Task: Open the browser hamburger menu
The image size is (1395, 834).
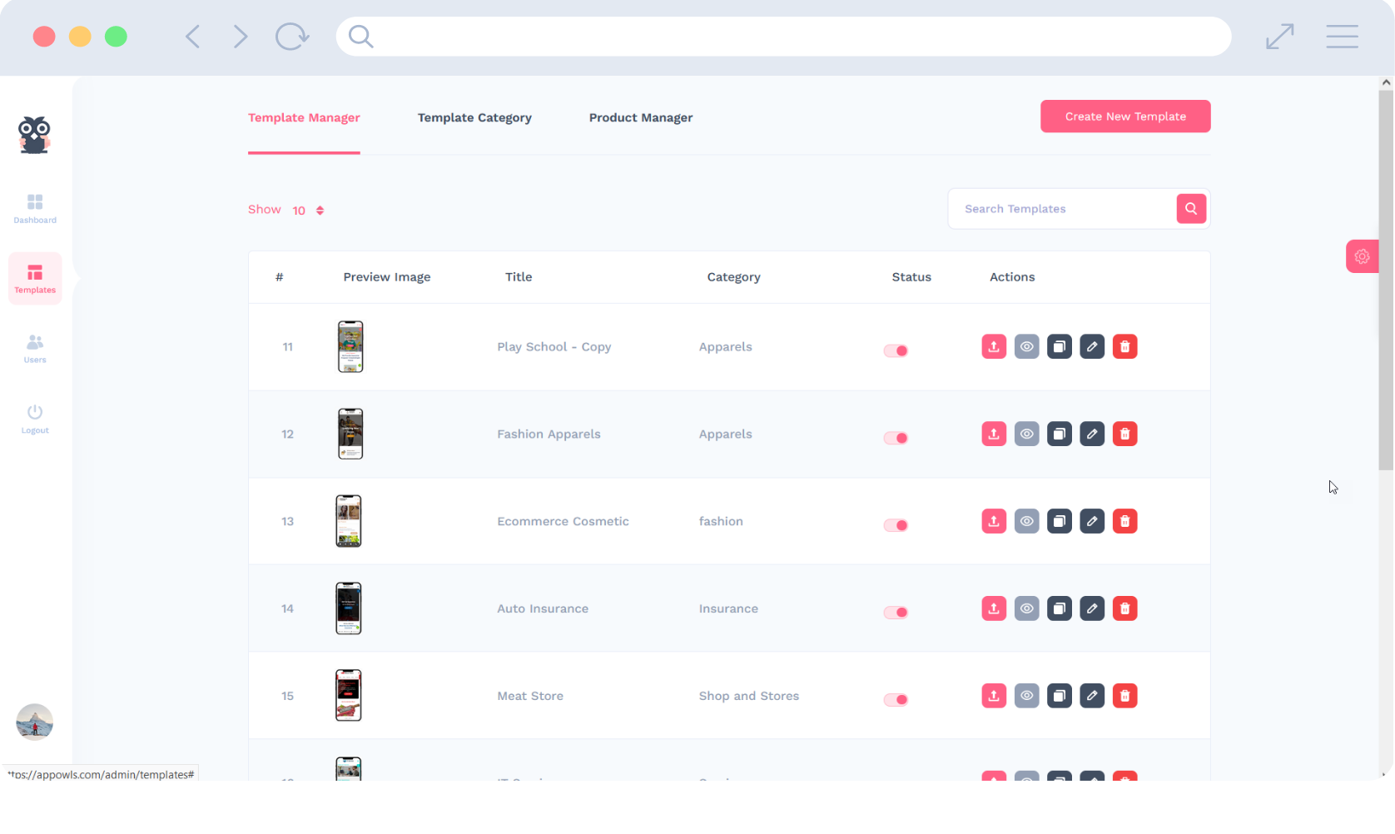Action: [1342, 37]
